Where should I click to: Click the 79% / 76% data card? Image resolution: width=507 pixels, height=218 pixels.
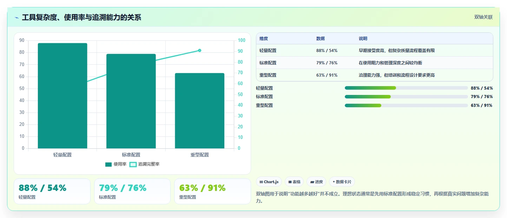point(132,191)
